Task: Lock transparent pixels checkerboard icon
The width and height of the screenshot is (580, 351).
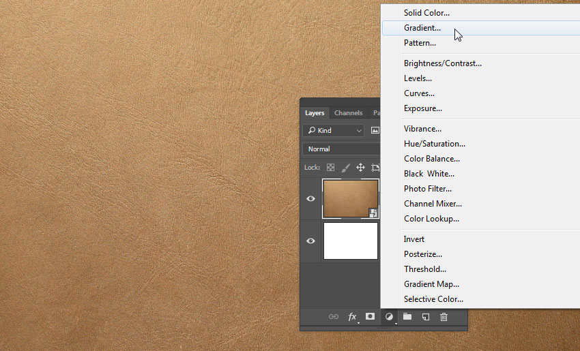Action: tap(330, 168)
